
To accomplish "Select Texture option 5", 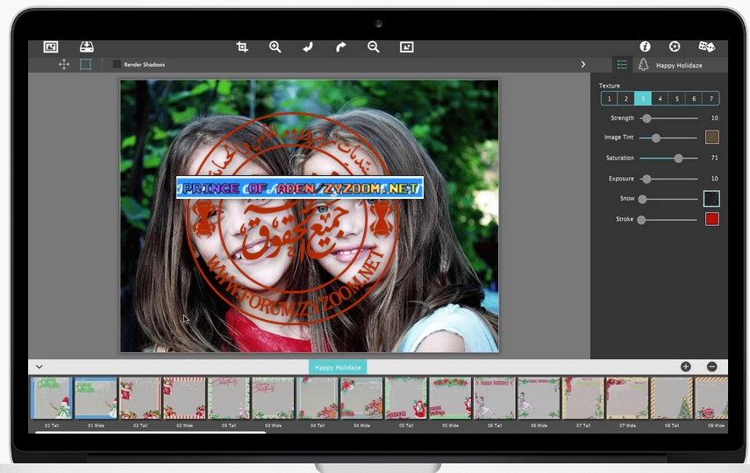I will [x=677, y=98].
